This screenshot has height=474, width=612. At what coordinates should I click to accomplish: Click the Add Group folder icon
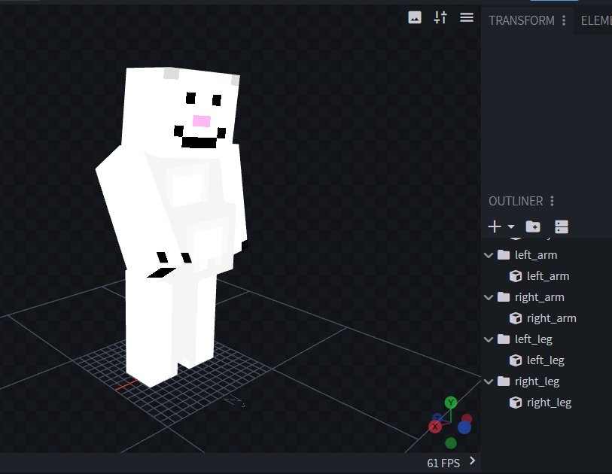(533, 226)
